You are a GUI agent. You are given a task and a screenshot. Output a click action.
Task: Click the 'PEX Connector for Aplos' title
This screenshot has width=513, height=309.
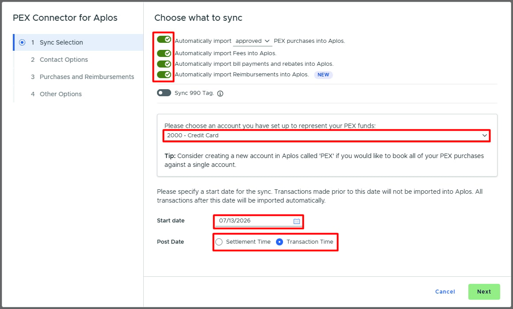point(65,18)
